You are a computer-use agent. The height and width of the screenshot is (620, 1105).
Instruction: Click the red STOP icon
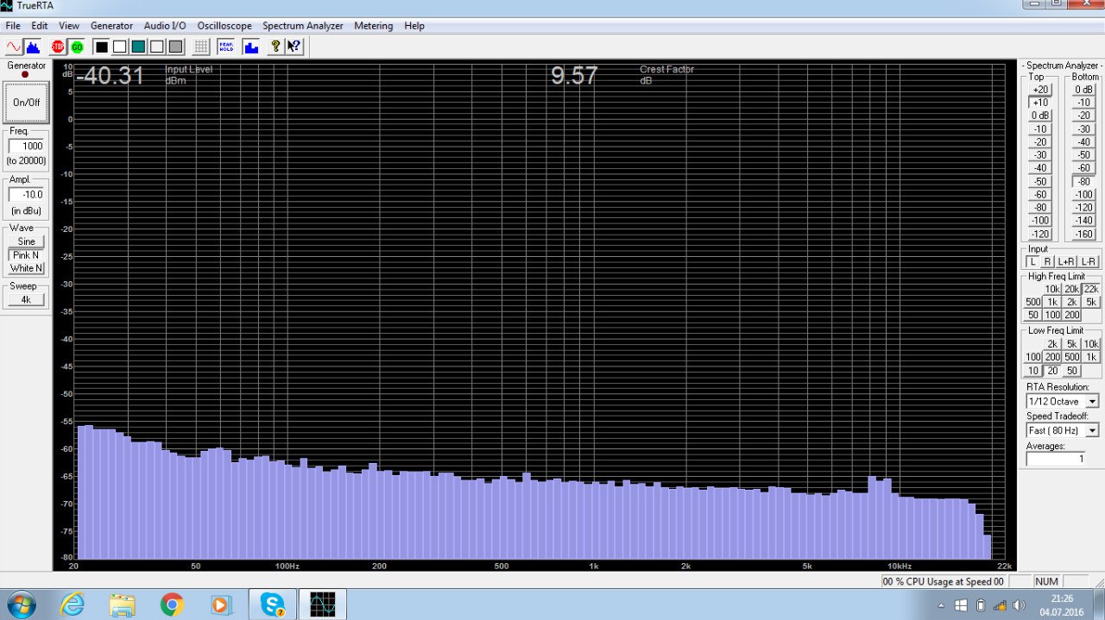point(58,47)
